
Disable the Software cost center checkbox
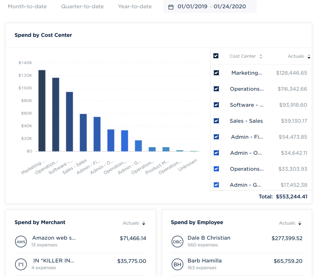click(216, 105)
